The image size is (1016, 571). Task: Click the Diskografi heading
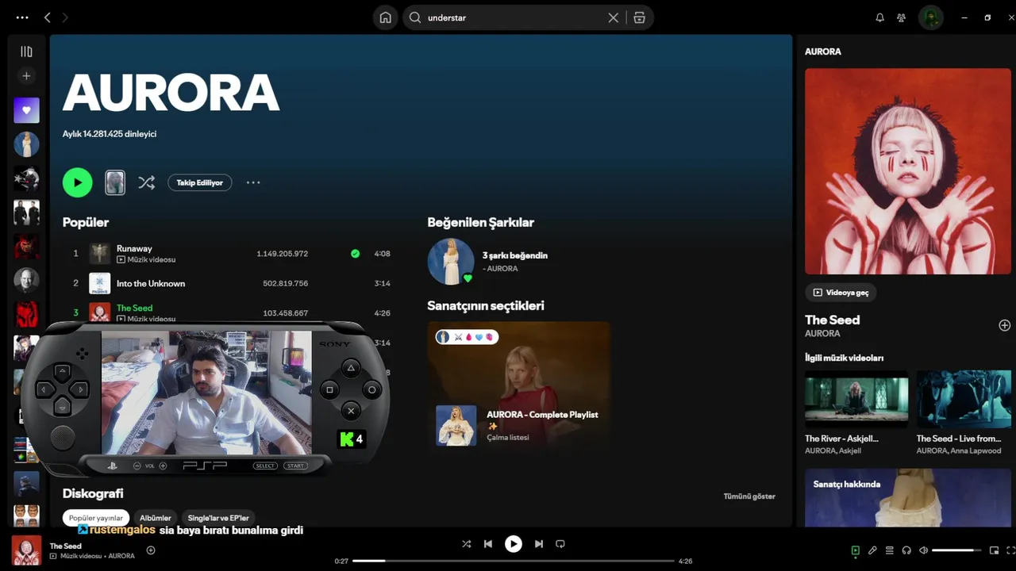[x=93, y=493]
